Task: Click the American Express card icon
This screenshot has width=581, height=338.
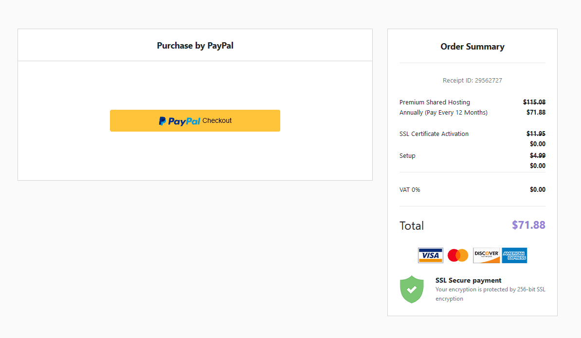Action: (x=514, y=255)
